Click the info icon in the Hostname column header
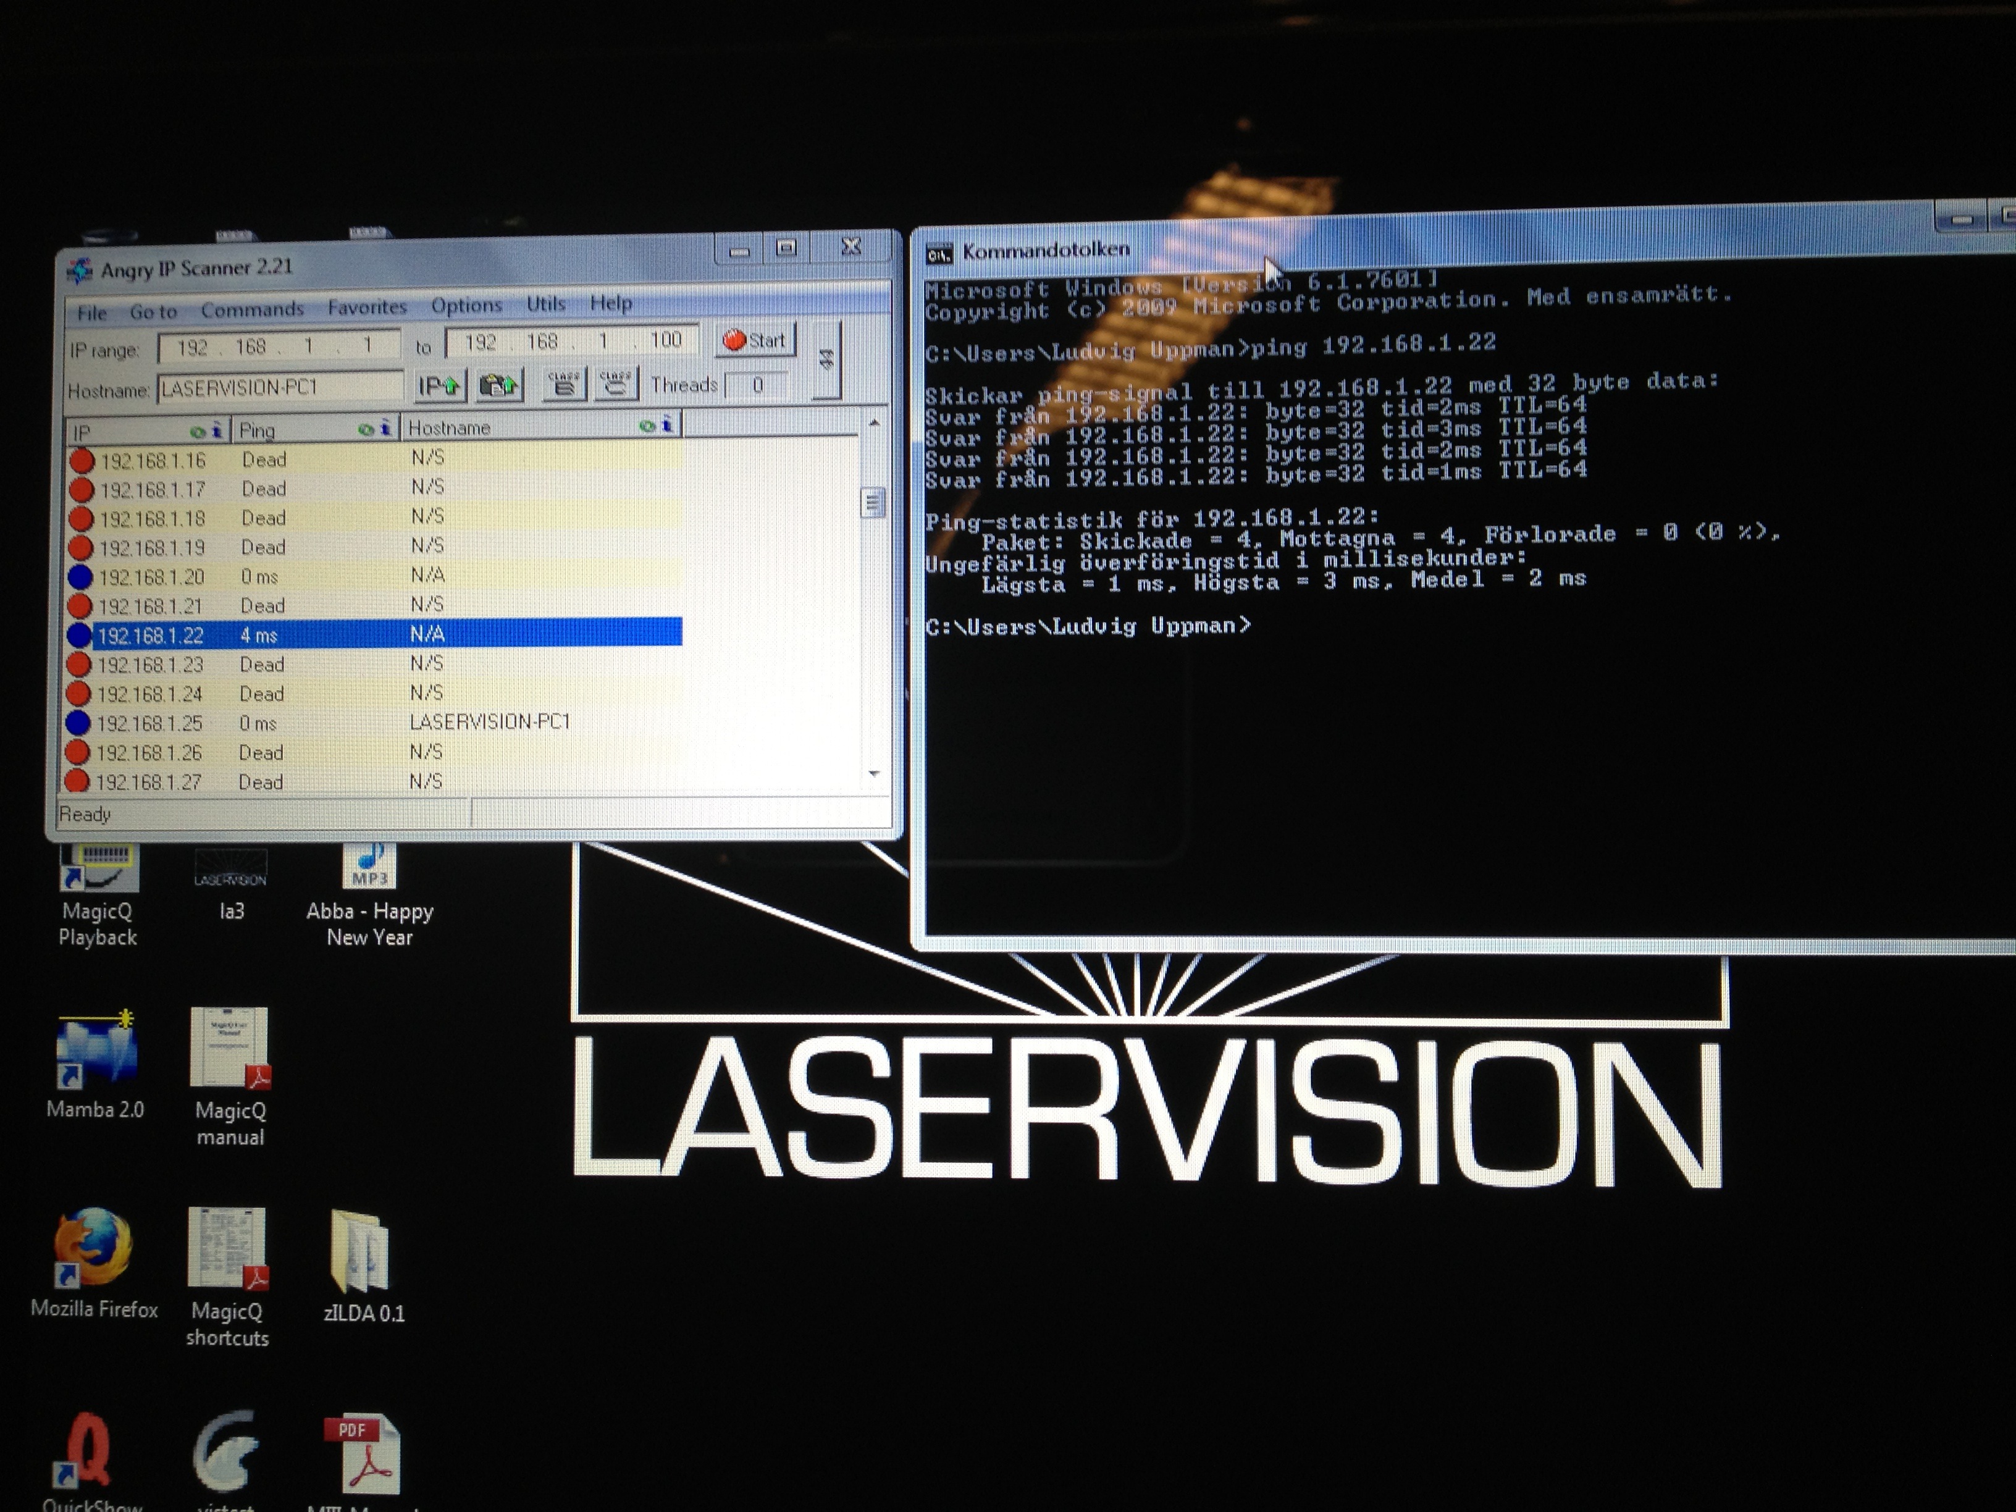The height and width of the screenshot is (1512, 2016). (x=667, y=425)
